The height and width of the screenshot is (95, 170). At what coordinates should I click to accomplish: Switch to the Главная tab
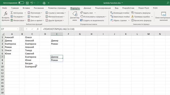coord(15,8)
